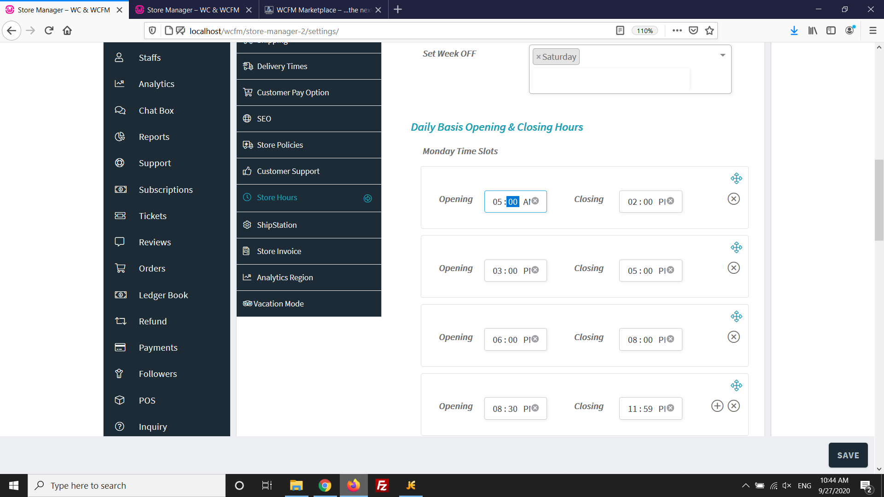Open Store Invoice tab
The image size is (884, 497).
click(x=309, y=251)
